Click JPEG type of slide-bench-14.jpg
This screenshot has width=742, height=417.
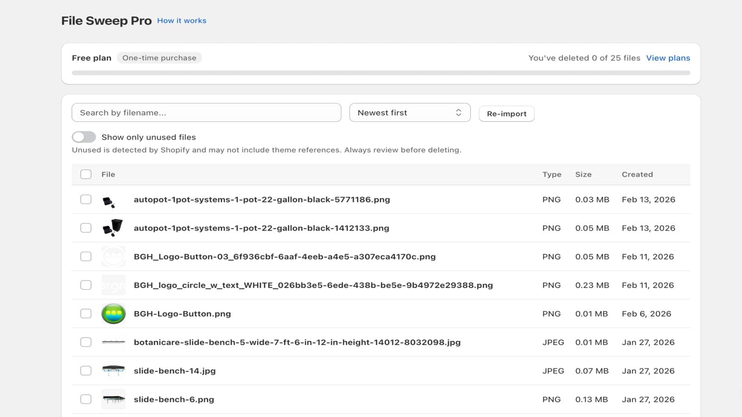point(553,371)
